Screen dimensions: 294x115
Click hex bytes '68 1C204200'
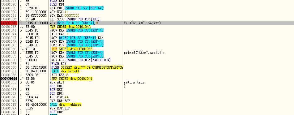tap(36, 67)
